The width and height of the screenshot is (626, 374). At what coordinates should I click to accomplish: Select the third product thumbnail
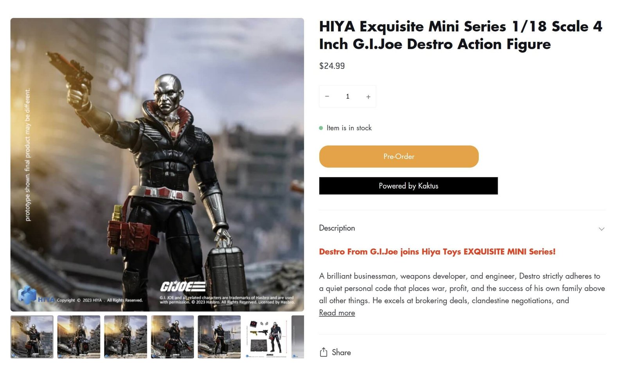pos(126,337)
